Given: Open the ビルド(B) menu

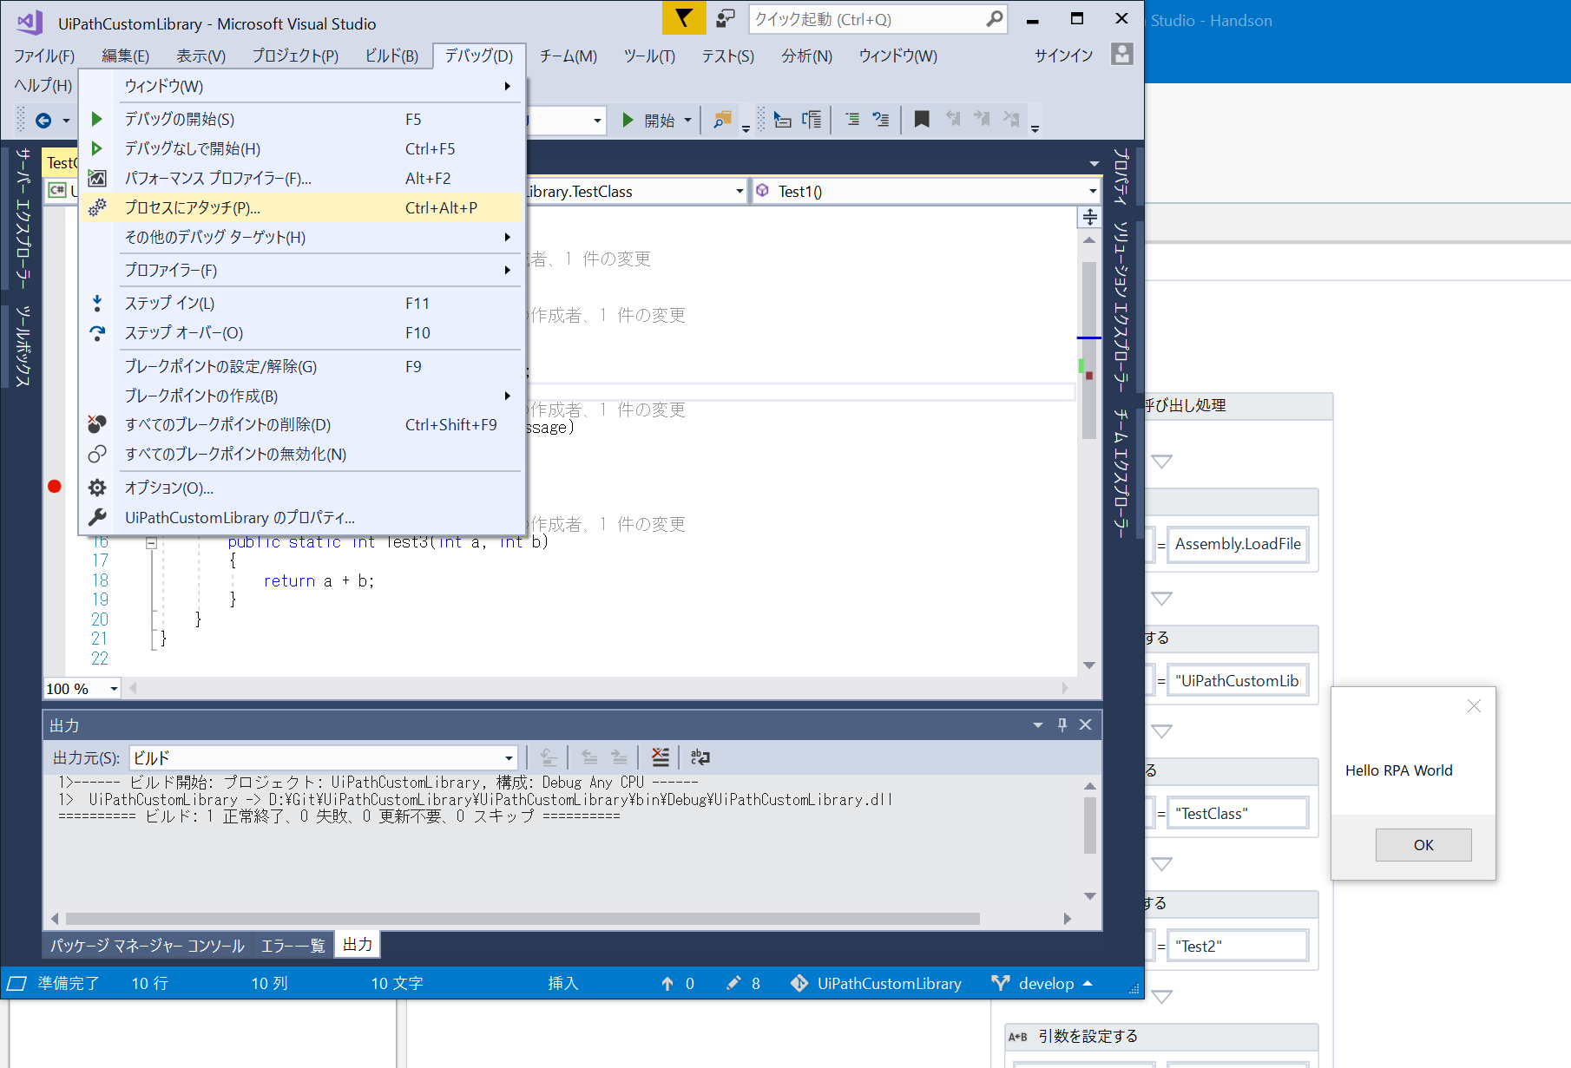Looking at the screenshot, I should (x=391, y=56).
